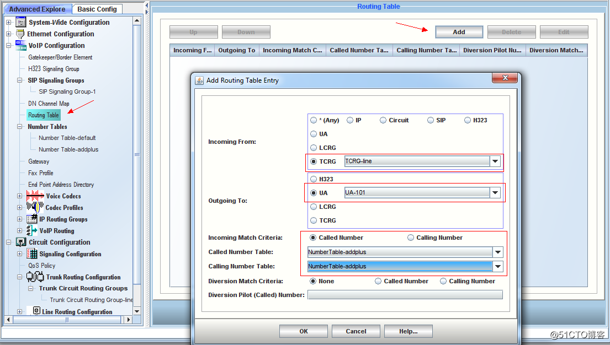610x345 pixels.
Task: Open the UA-101 dropdown
Action: [495, 192]
